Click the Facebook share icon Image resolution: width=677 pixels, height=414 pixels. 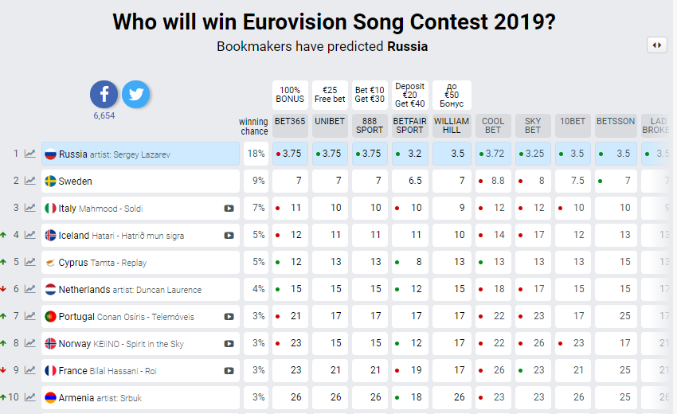click(104, 95)
